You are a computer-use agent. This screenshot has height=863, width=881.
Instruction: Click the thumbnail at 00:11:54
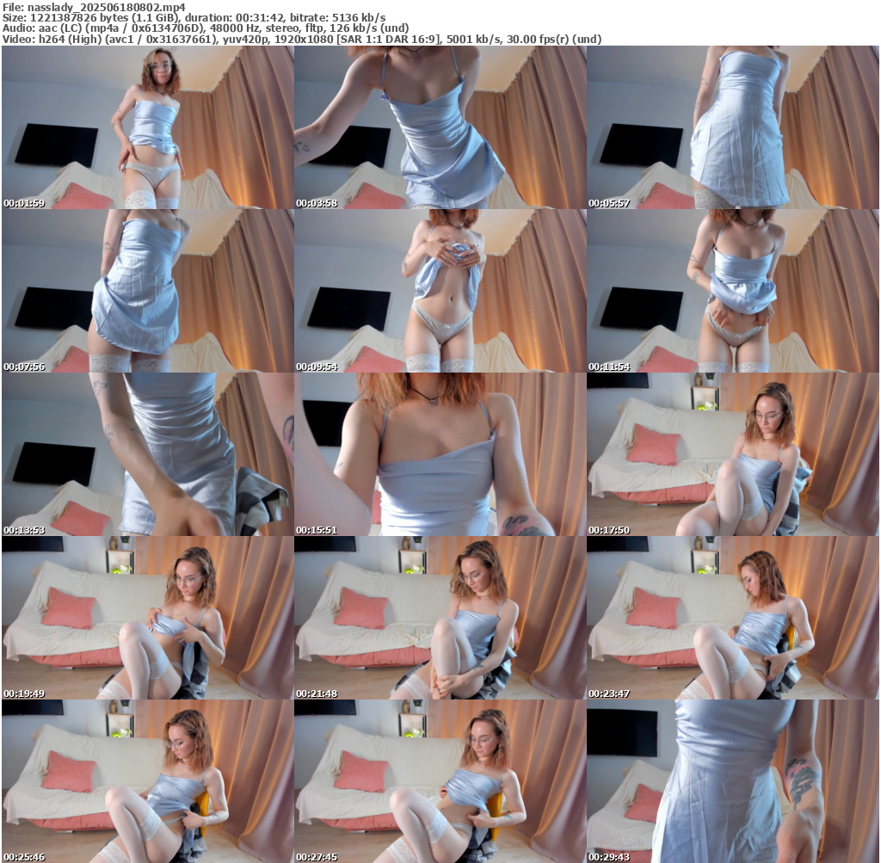click(x=732, y=291)
